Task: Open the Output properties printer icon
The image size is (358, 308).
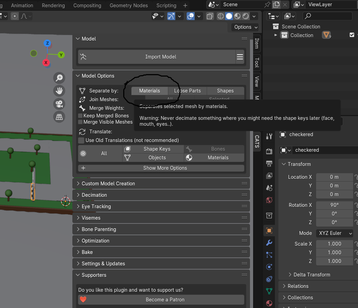Action: click(269, 164)
